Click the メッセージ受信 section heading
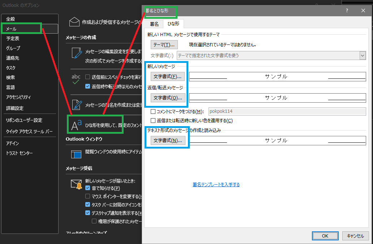Screen dimensions: 373x244 79,168
